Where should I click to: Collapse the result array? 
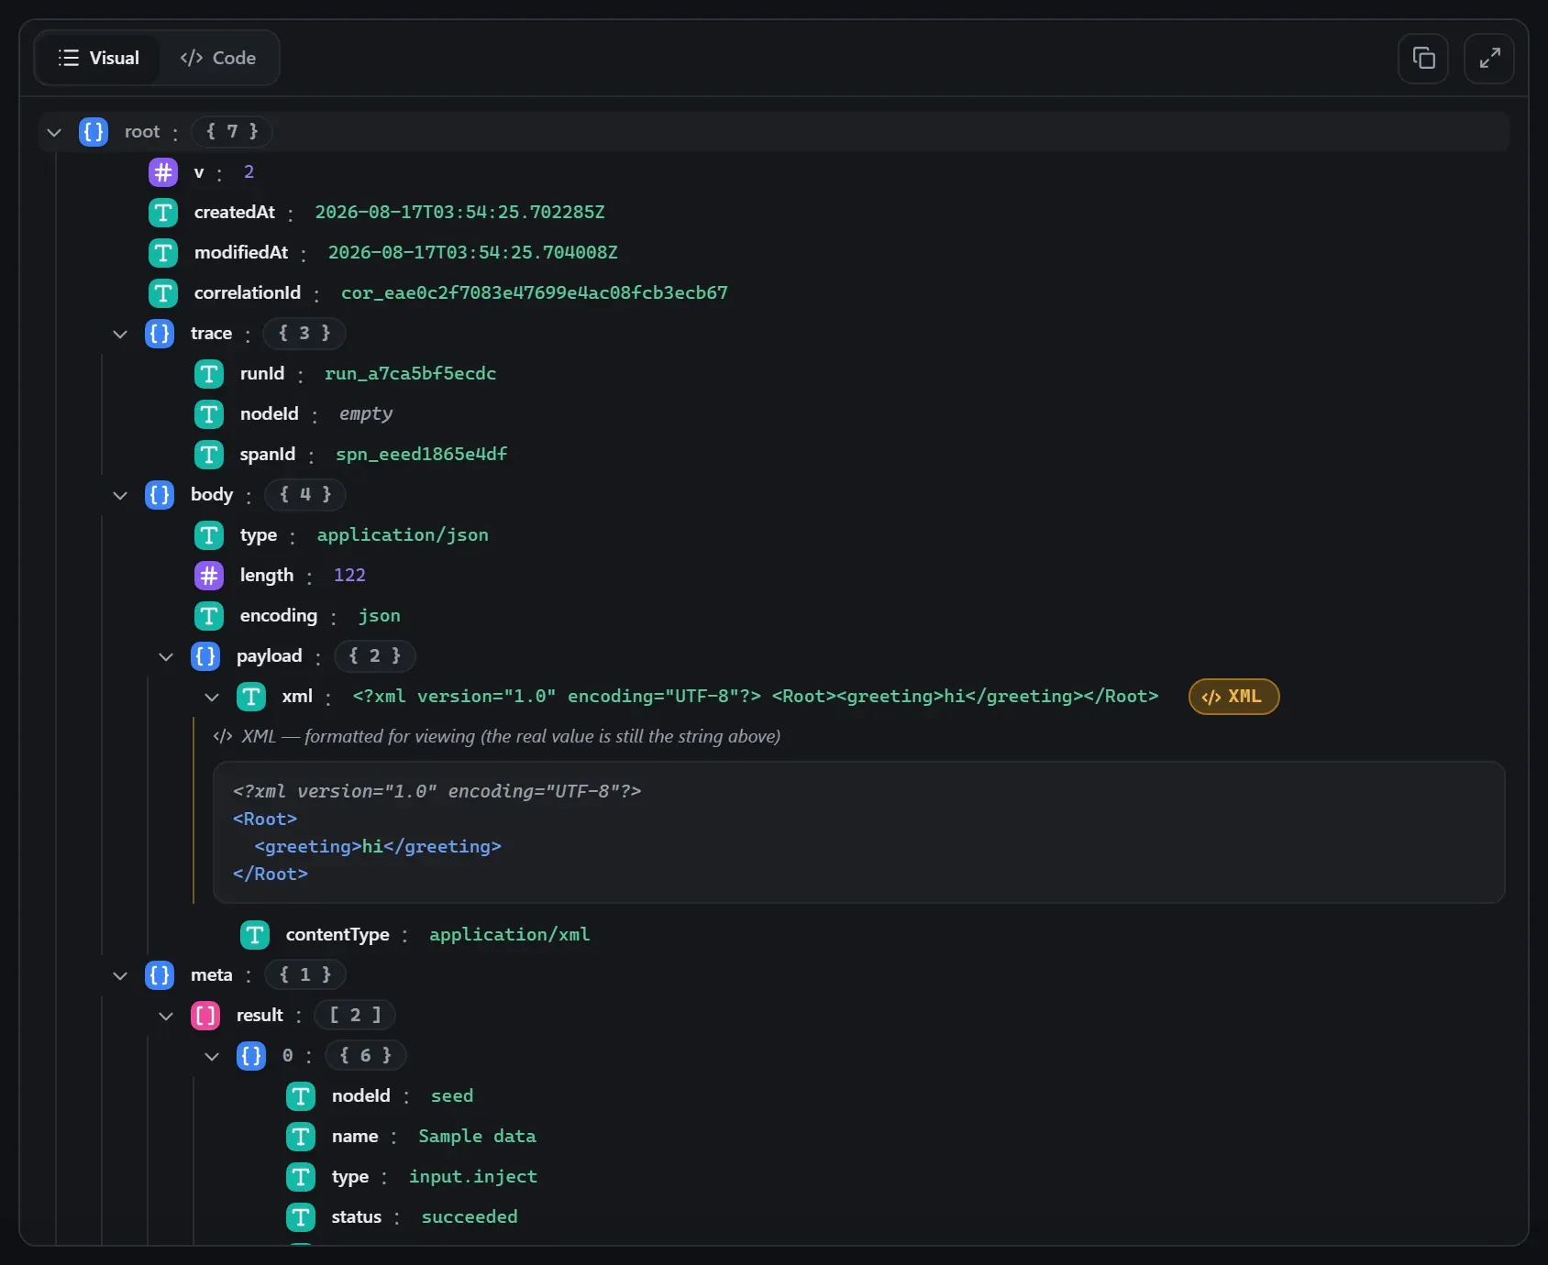[166, 1016]
